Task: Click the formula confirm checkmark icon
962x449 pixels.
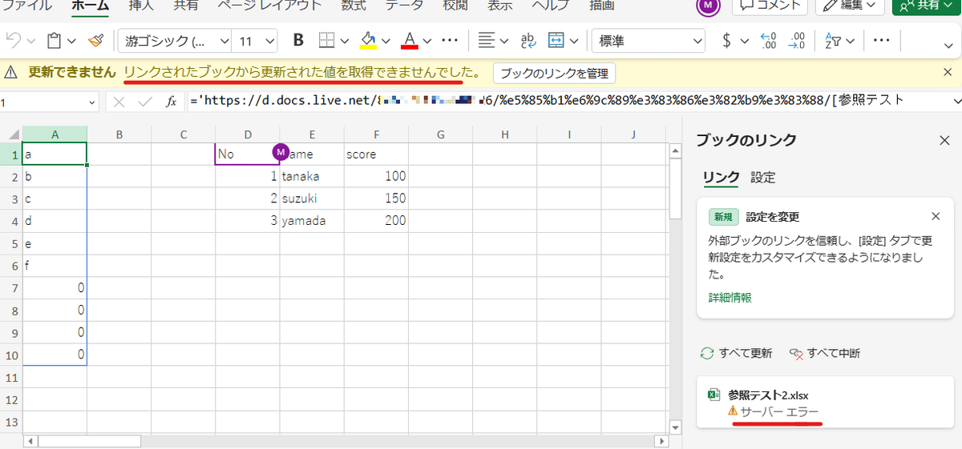Action: point(145,102)
